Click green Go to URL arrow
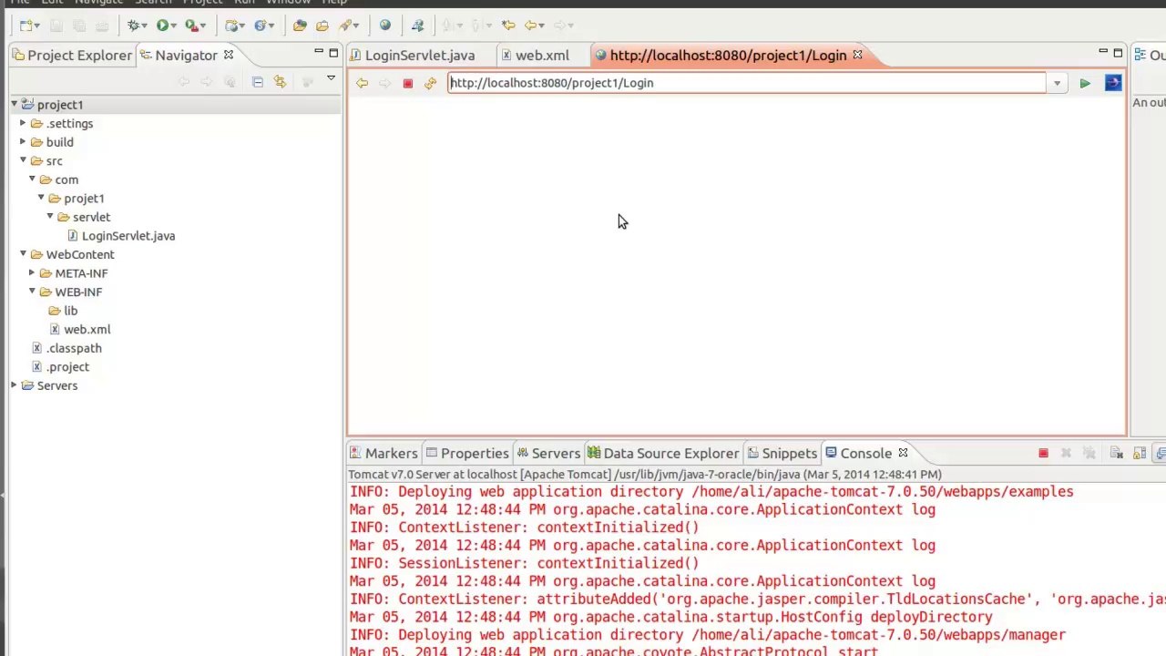Viewport: 1166px width, 656px height. (x=1085, y=83)
